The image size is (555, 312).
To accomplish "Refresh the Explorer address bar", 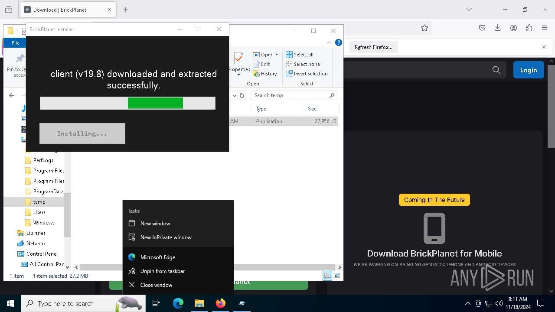I will (242, 95).
